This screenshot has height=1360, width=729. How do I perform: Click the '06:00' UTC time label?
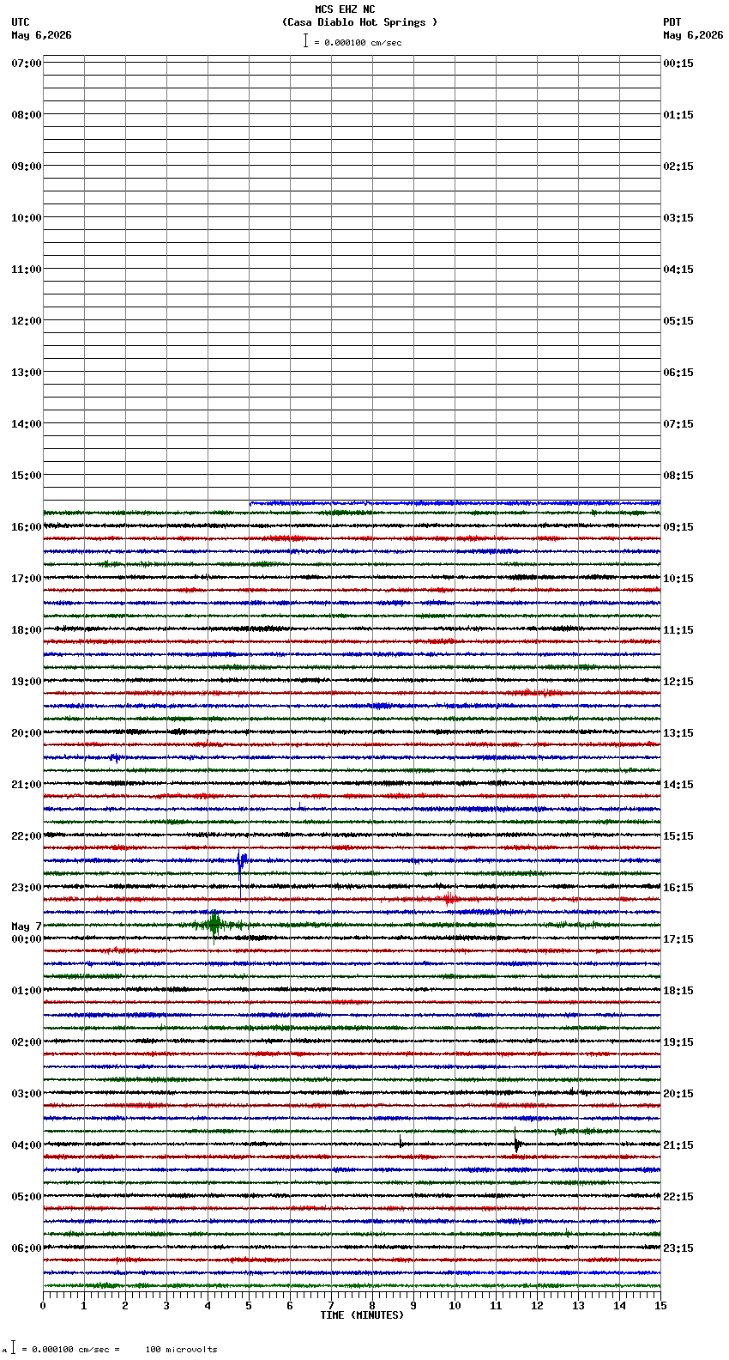(x=26, y=1248)
